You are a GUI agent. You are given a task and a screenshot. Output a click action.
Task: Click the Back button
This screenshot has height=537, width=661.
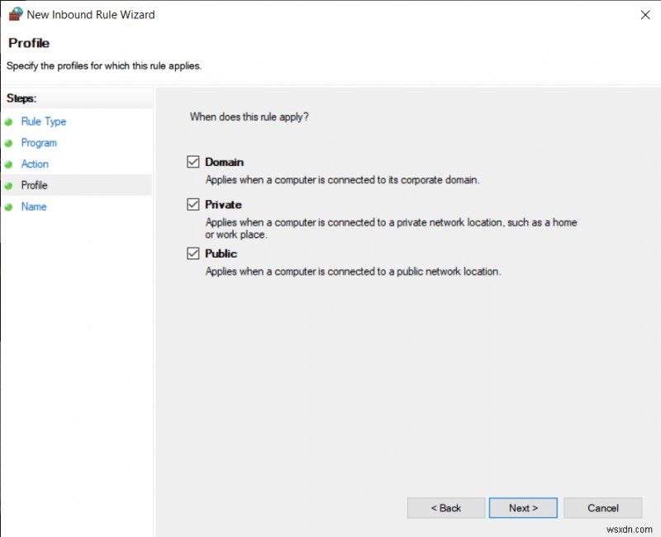(x=446, y=508)
